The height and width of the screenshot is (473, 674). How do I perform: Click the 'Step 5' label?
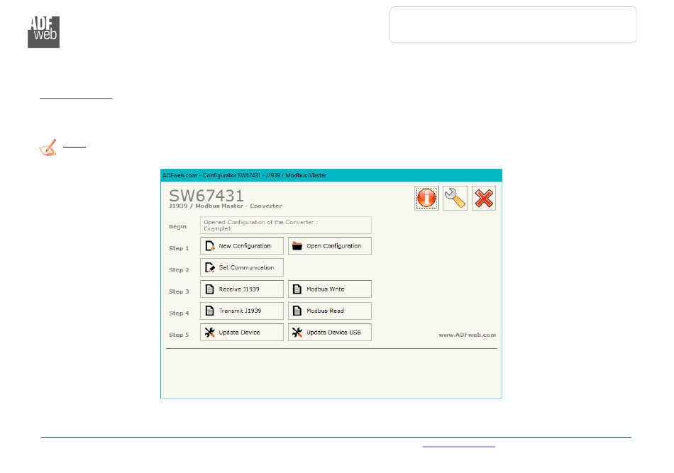[179, 335]
